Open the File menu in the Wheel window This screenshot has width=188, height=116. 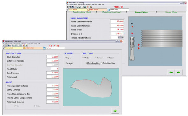point(68,5)
